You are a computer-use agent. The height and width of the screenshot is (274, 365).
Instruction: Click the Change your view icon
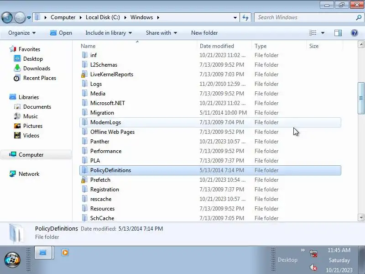[313, 33]
